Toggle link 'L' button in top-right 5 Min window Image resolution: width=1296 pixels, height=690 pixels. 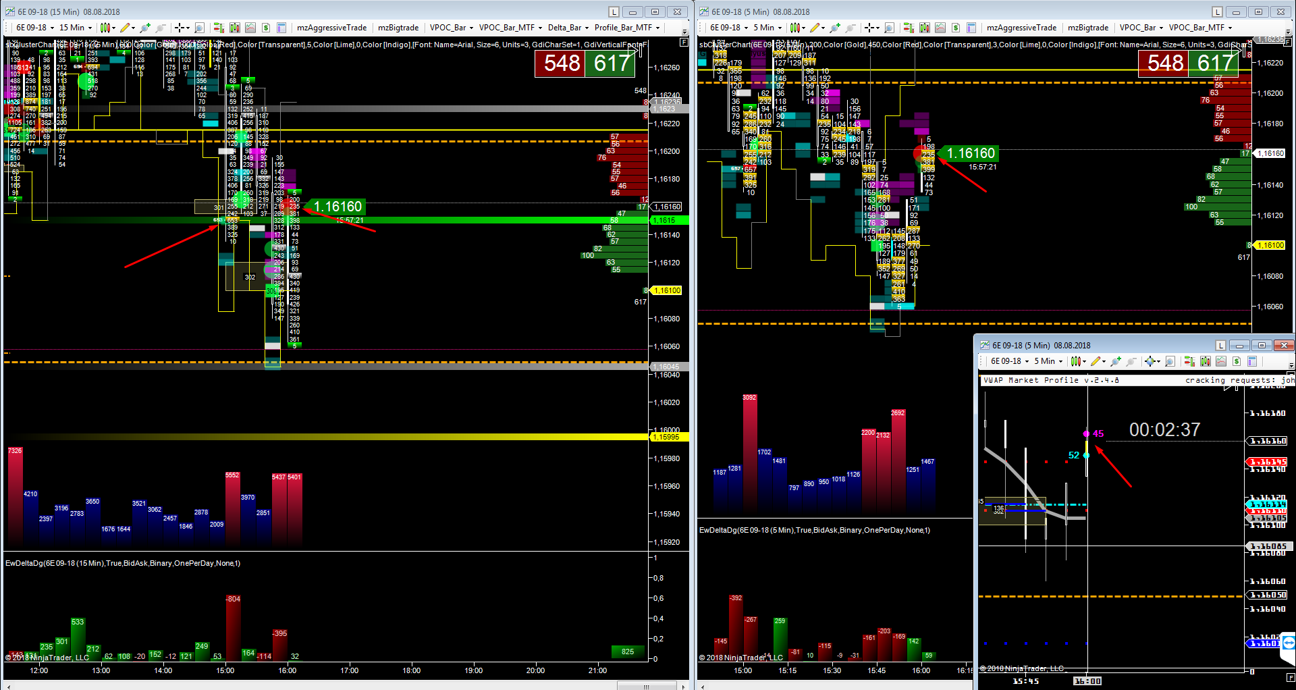coord(1217,11)
